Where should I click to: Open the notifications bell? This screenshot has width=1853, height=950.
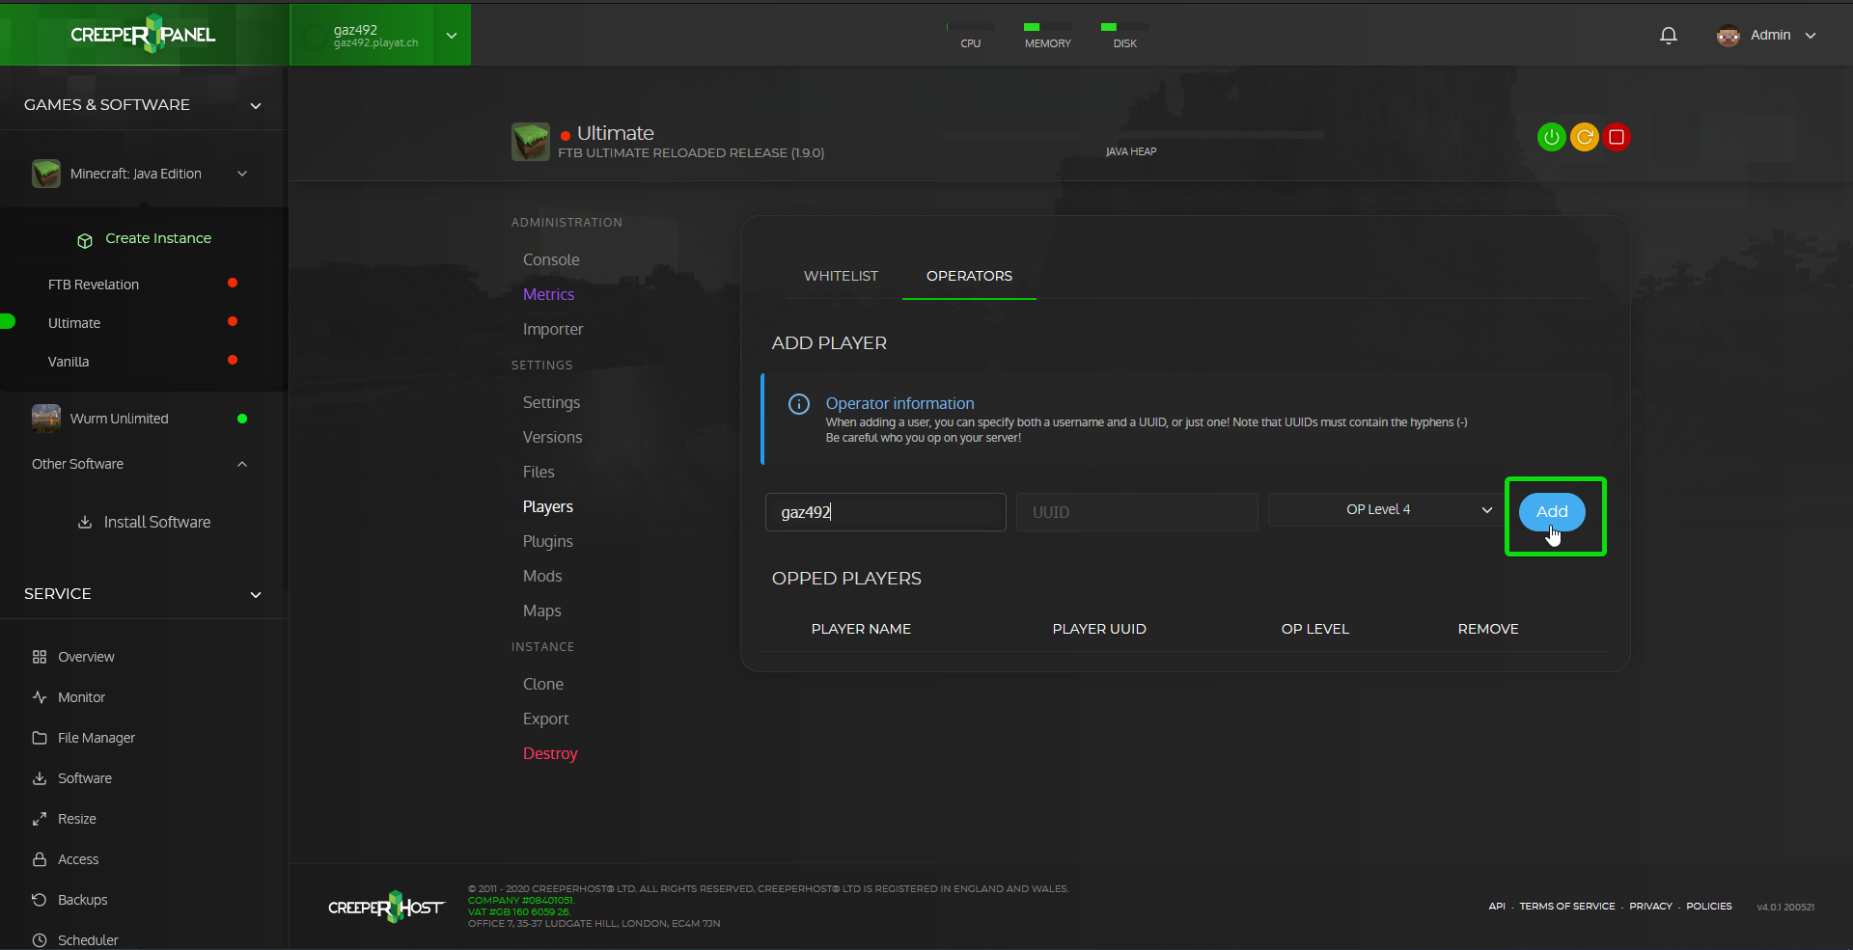[1668, 36]
